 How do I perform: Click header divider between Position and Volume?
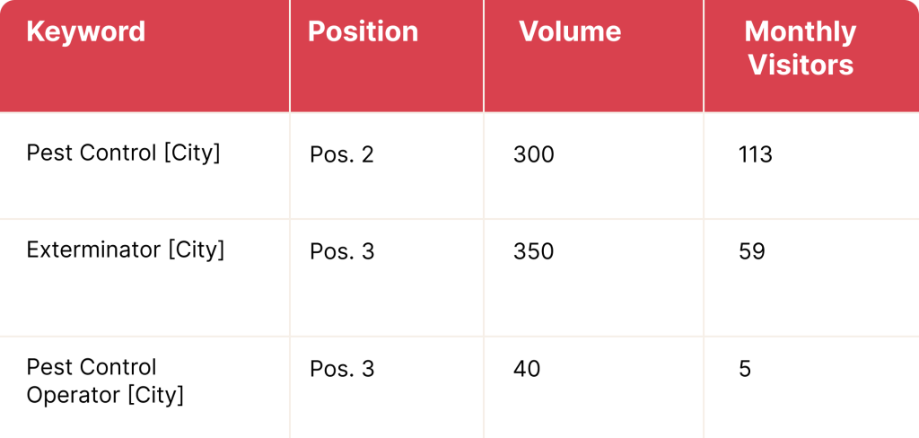pos(484,56)
